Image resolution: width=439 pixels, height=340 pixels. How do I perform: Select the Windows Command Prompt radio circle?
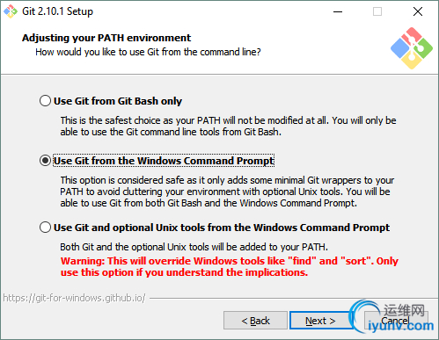[45, 161]
